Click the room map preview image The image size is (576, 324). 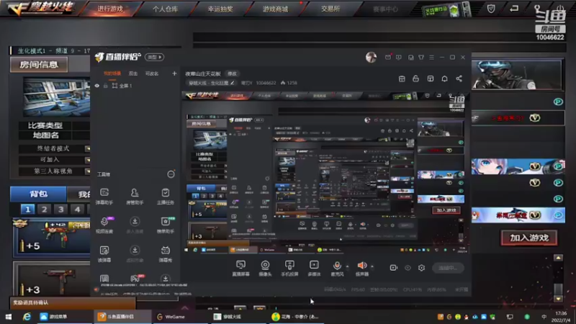57,96
